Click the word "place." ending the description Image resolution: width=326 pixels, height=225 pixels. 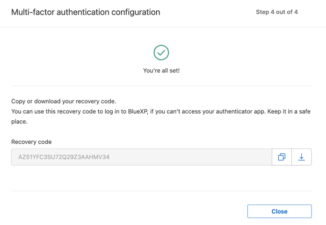19,122
